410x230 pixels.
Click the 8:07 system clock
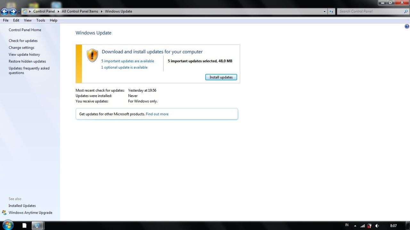pos(393,226)
